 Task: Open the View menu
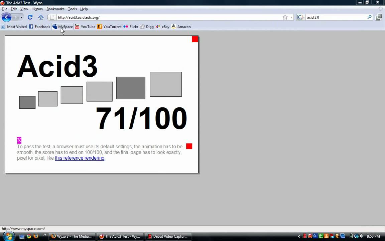click(24, 9)
